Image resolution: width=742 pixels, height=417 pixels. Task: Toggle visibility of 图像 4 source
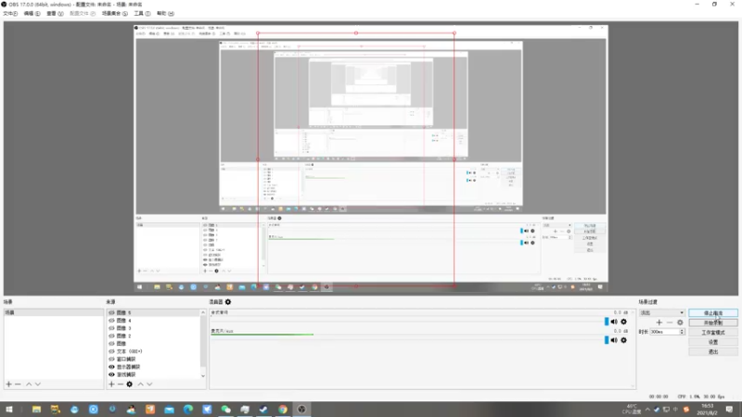click(111, 321)
